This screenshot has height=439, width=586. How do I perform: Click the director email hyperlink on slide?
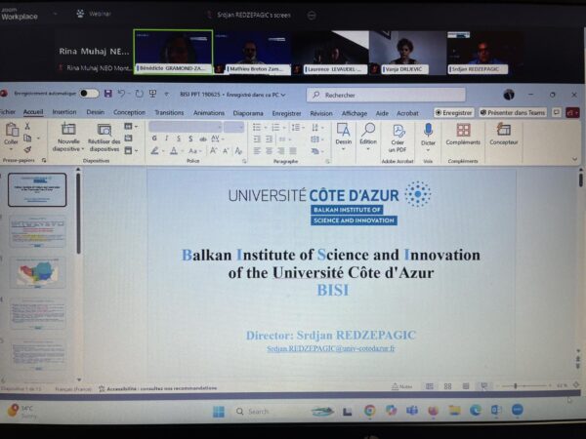[x=331, y=348]
